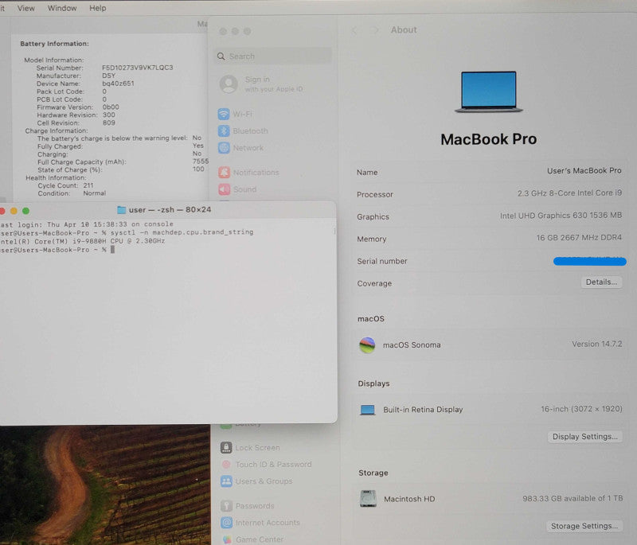Click the Condition: Normal entry

[x=72, y=193]
